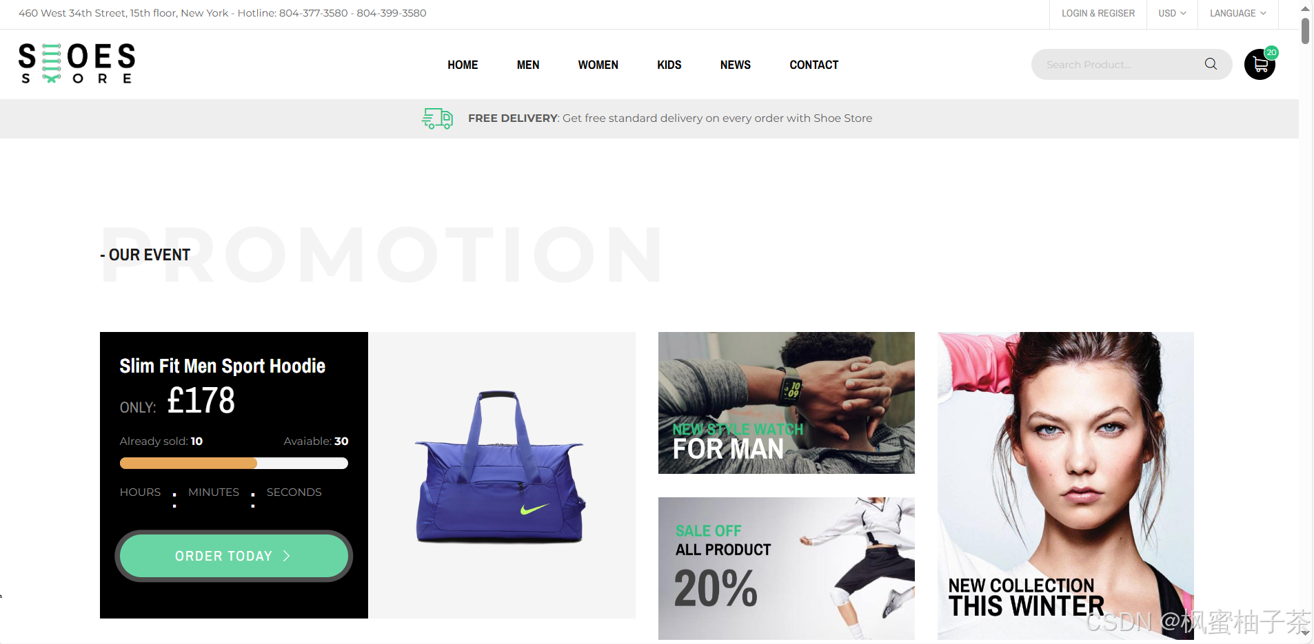Open the Sale Off 20% banner
The height and width of the screenshot is (644, 1314).
[x=786, y=568]
